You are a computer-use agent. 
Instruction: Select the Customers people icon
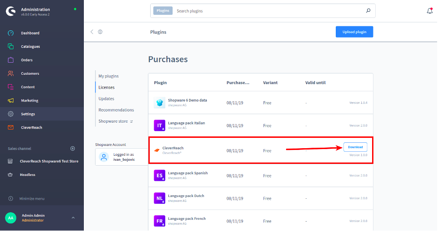(11, 73)
